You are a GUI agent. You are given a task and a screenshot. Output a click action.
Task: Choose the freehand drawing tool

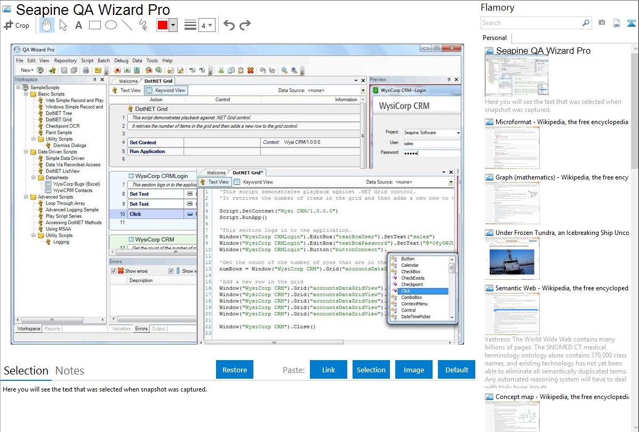(x=143, y=25)
